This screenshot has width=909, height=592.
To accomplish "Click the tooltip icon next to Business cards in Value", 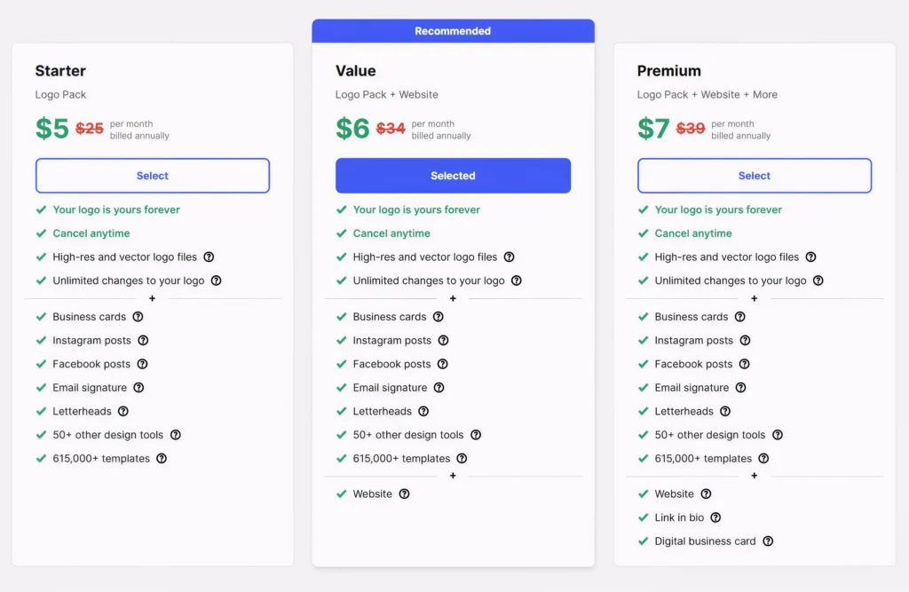I will 439,316.
